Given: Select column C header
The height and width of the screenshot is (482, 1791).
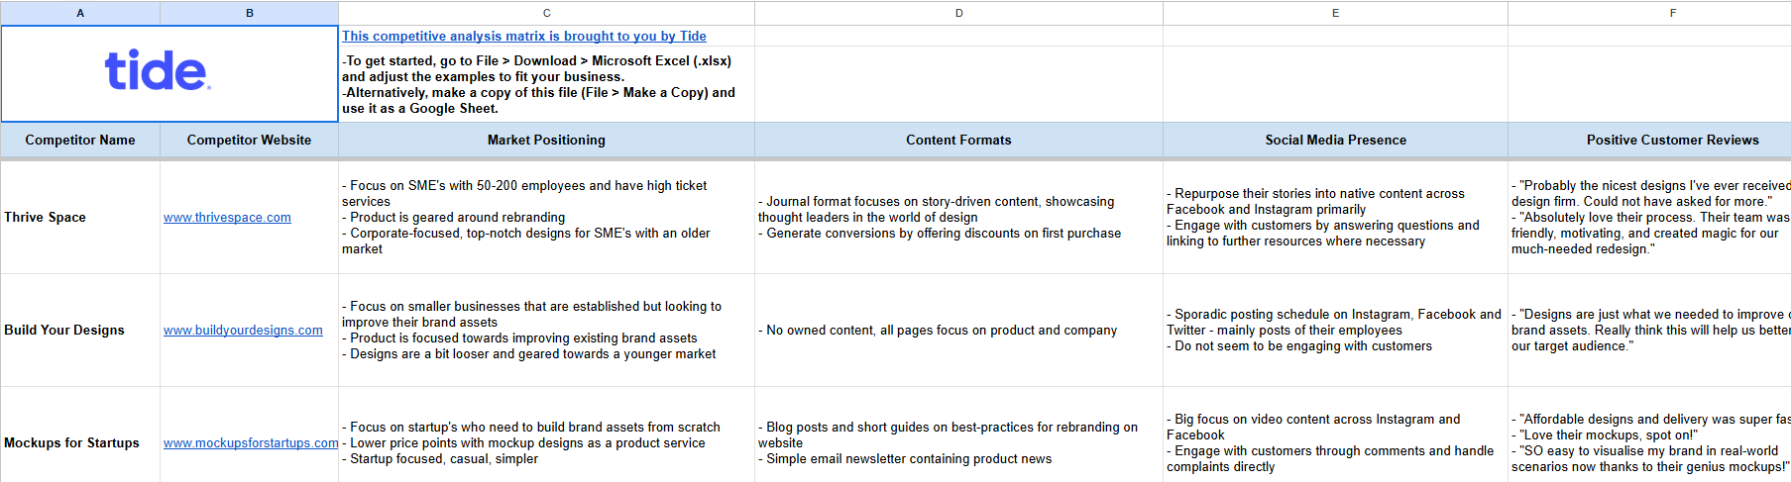Looking at the screenshot, I should [x=546, y=13].
